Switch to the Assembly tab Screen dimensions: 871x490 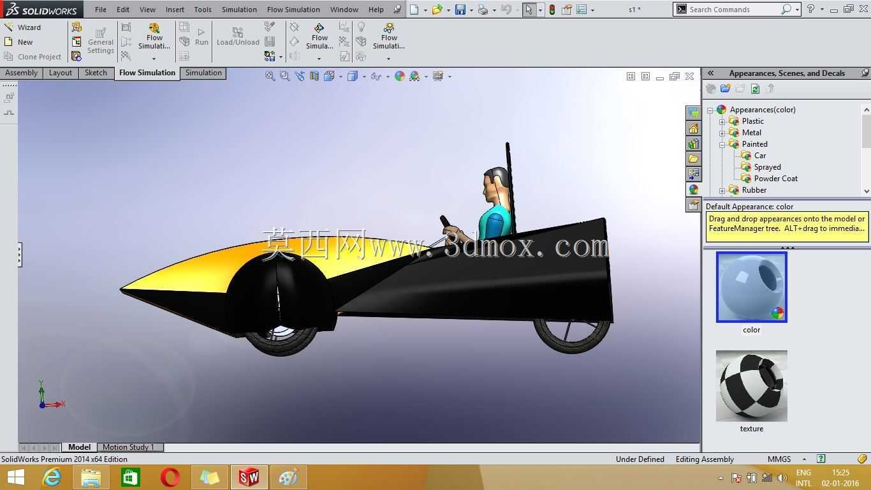pyautogui.click(x=21, y=73)
